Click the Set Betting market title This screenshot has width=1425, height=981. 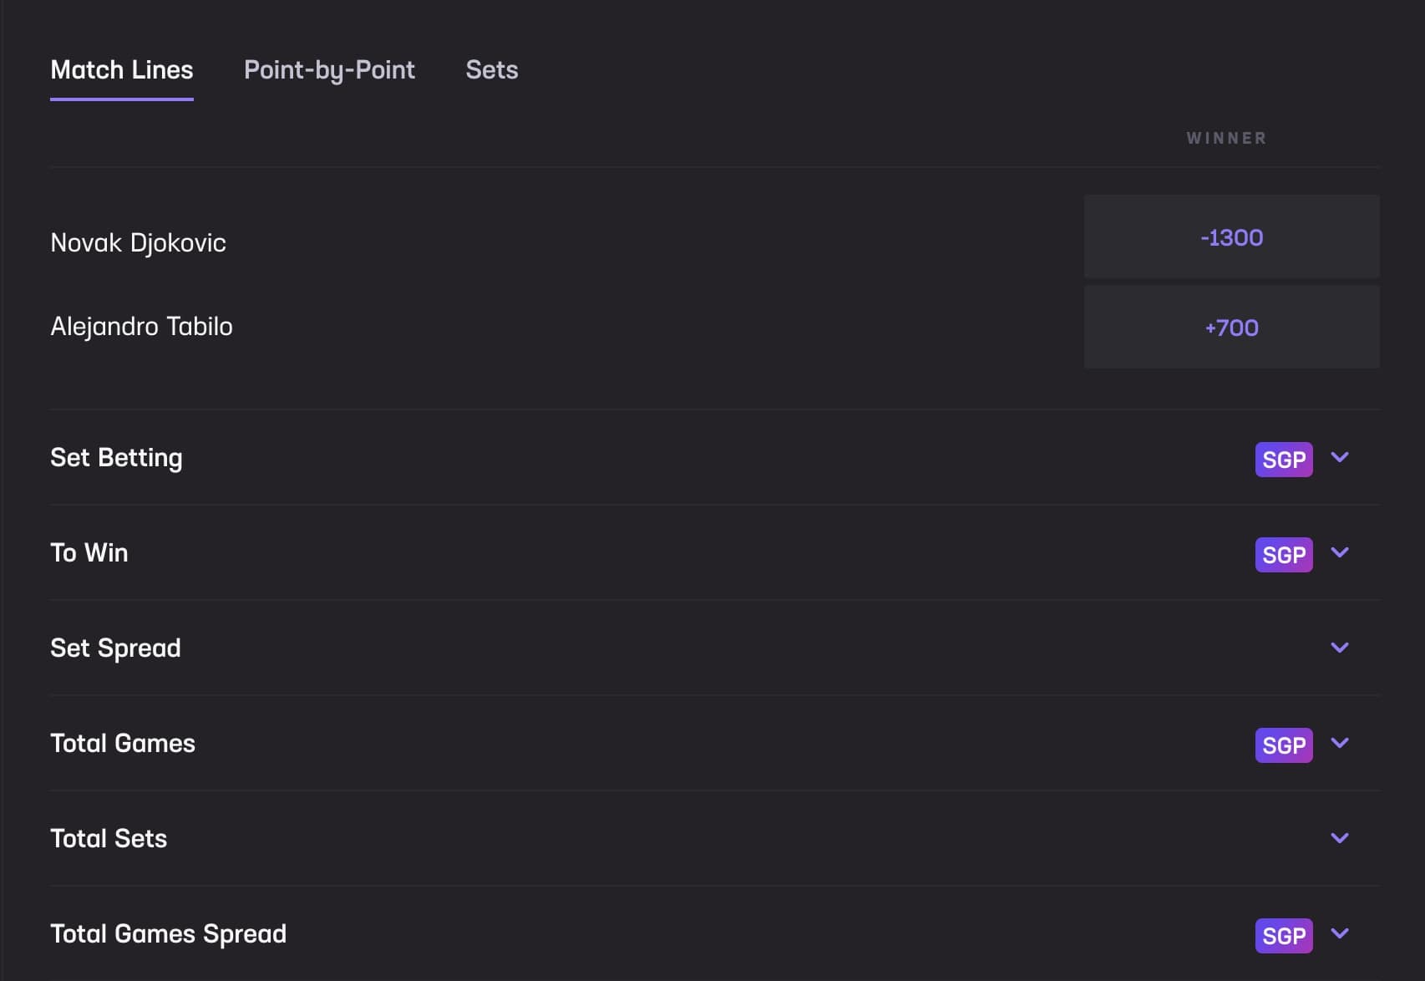pos(116,458)
